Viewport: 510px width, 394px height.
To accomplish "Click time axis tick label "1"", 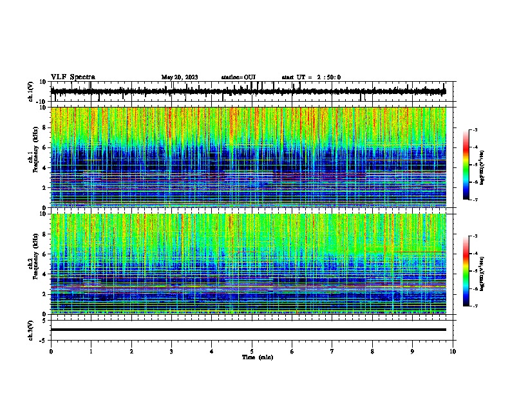I will (91, 352).
